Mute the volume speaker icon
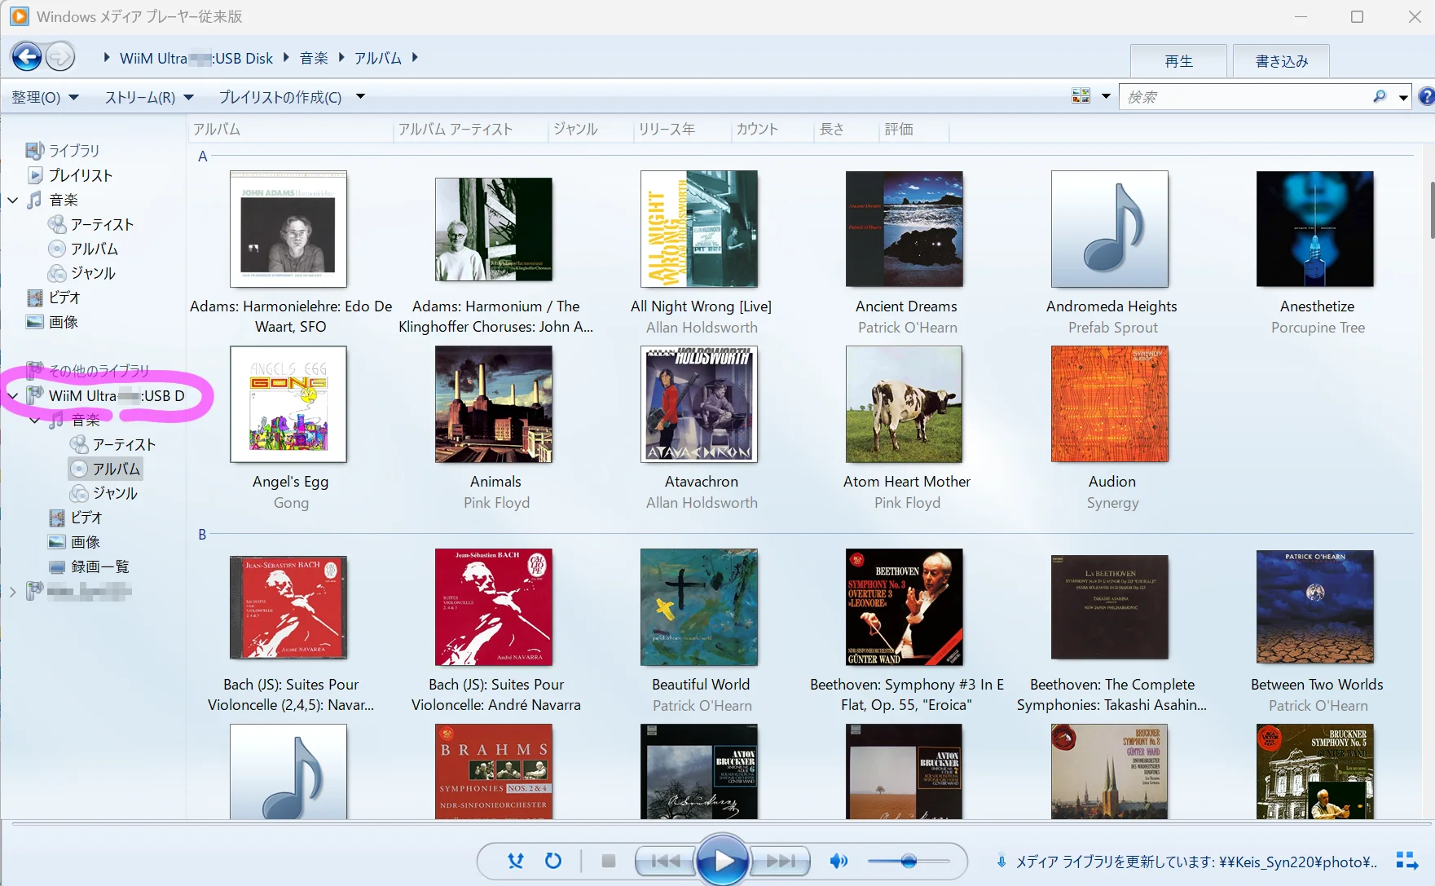Screen dimensions: 1435x886 tap(838, 861)
